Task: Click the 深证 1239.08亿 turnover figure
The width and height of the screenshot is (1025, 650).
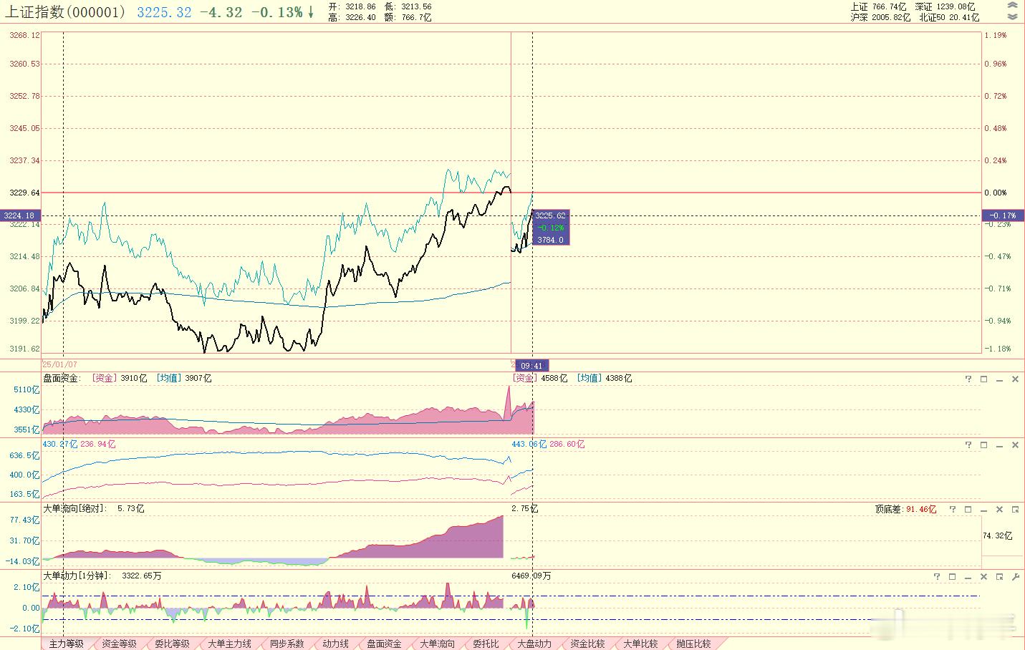Action: (x=945, y=6)
